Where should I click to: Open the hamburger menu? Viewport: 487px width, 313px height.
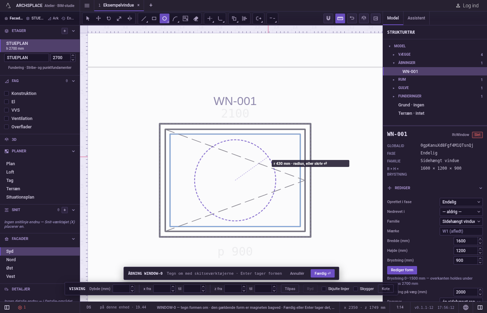coord(87,6)
